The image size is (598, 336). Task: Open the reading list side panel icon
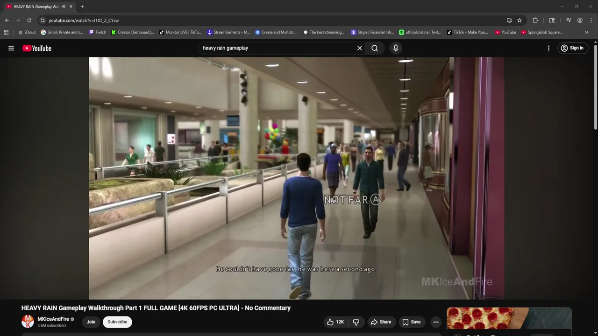pyautogui.click(x=552, y=21)
